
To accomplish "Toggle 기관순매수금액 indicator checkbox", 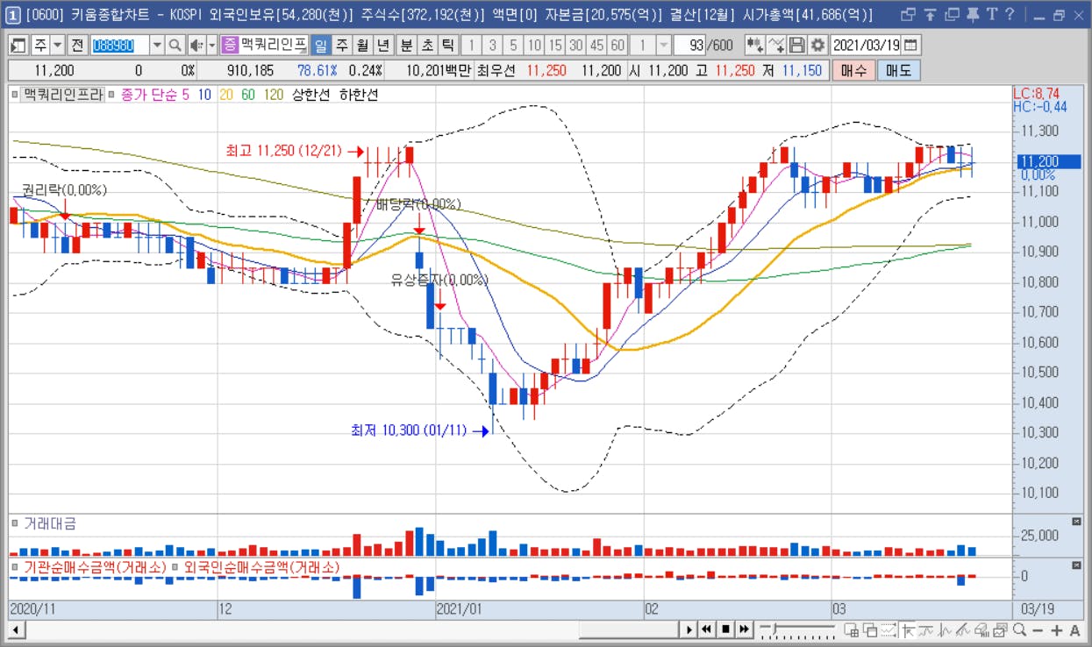I will pos(15,567).
